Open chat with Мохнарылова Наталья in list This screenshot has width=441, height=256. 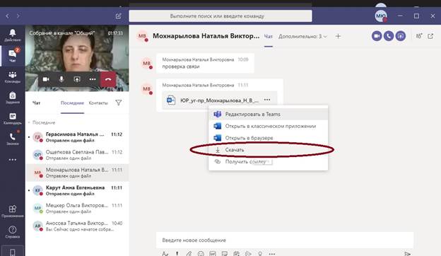tap(77, 173)
